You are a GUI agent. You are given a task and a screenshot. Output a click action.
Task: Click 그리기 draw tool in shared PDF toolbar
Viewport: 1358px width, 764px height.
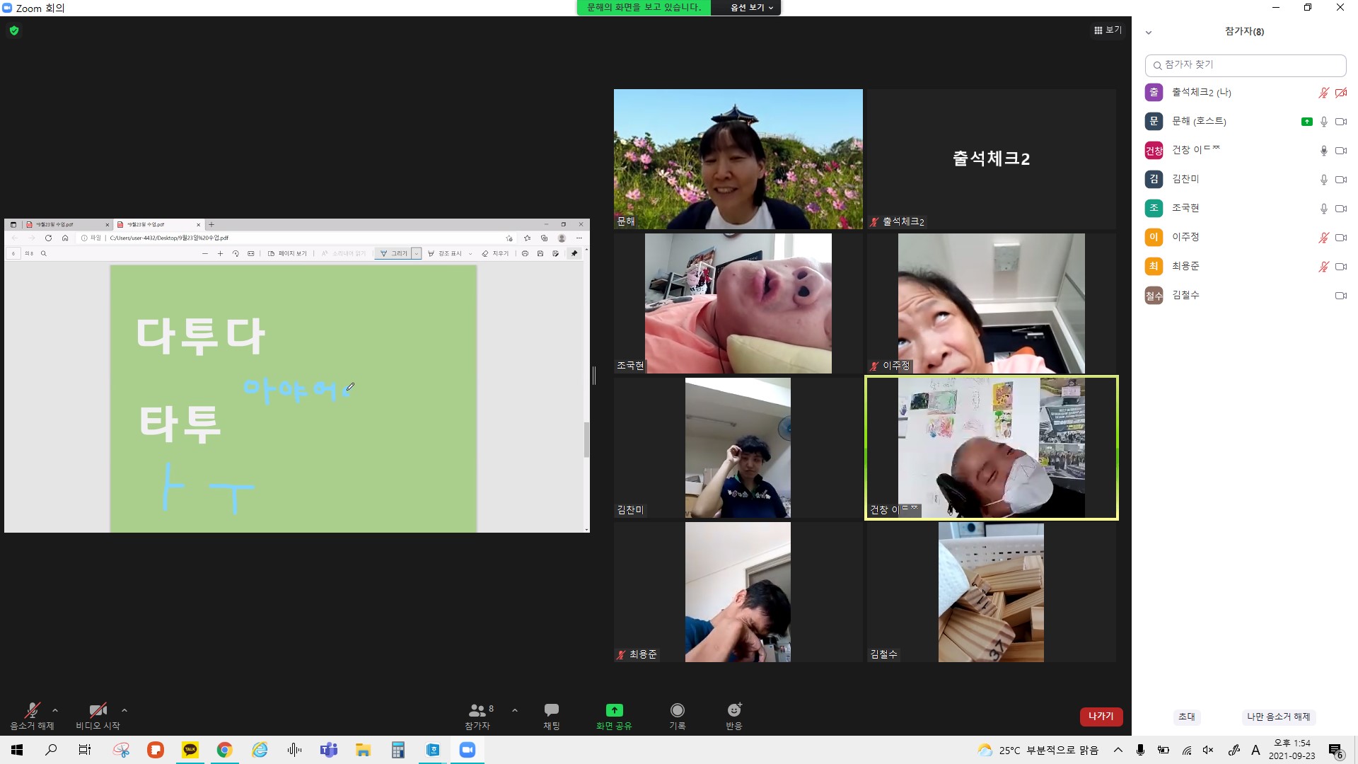[x=393, y=253]
